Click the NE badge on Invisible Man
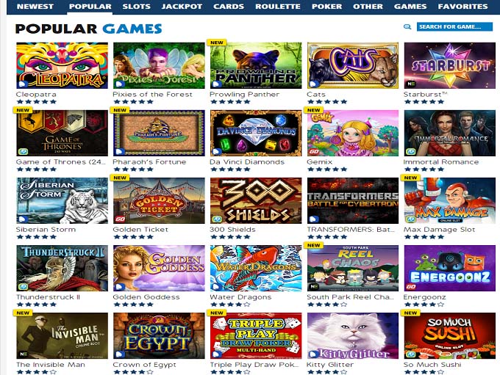Screen dimensions: 500x375 coord(24,354)
